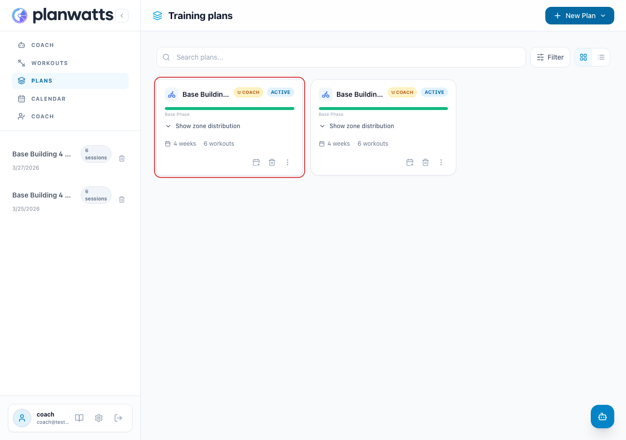Viewport: 626px width, 440px height.
Task: Switch to grid view
Action: (x=583, y=57)
